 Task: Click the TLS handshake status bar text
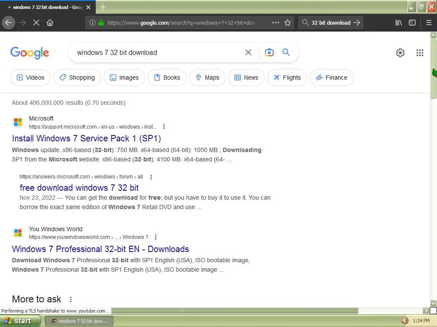pos(55,310)
